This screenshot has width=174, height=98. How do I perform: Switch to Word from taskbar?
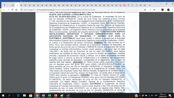tap(43, 96)
